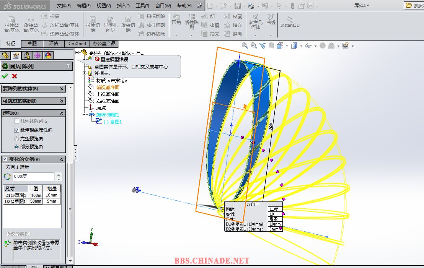
Task: Uncheck the 变化的实例 checkbox
Action: pyautogui.click(x=5, y=159)
